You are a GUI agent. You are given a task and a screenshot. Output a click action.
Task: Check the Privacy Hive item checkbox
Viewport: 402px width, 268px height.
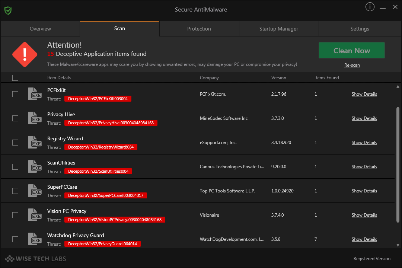pos(15,118)
